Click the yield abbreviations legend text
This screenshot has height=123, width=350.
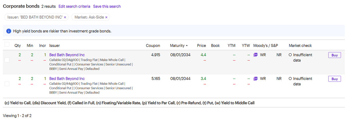tap(130, 103)
